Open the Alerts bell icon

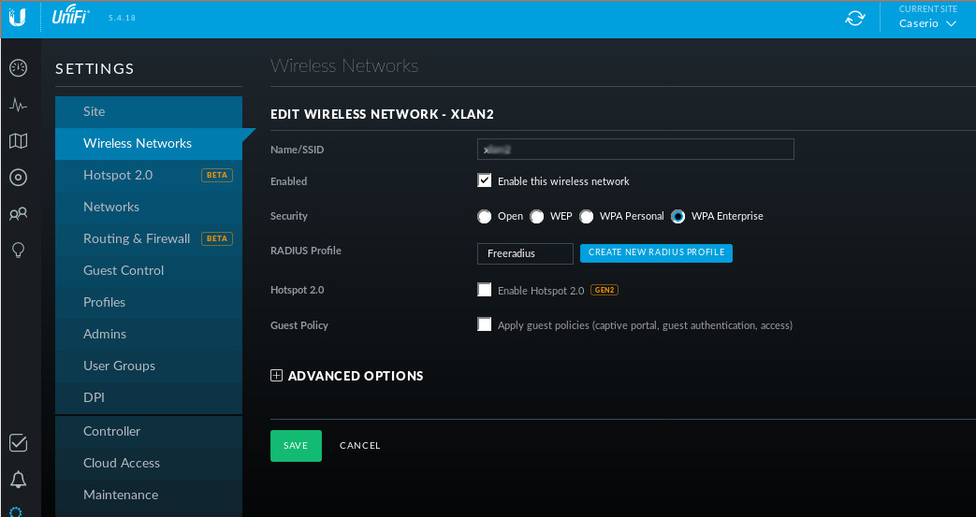point(18,480)
